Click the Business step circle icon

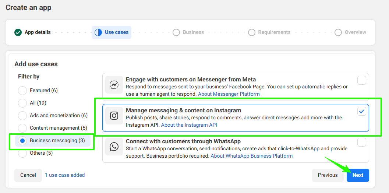click(x=176, y=32)
